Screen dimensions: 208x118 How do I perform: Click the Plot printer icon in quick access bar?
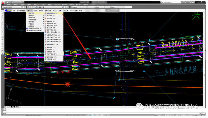point(22,2)
